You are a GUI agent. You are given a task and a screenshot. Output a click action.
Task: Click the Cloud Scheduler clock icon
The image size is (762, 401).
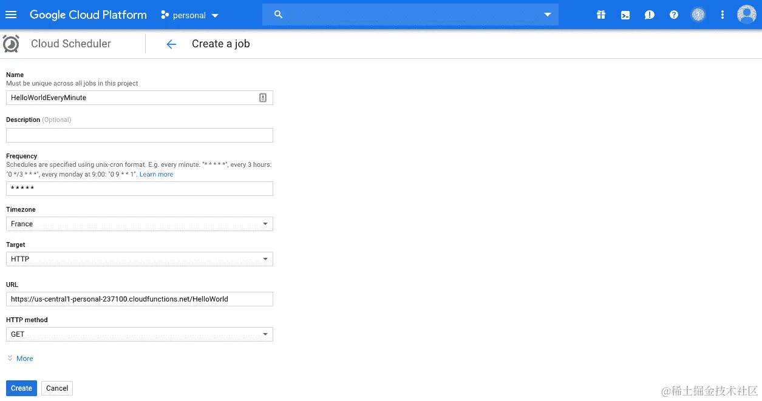coord(11,44)
